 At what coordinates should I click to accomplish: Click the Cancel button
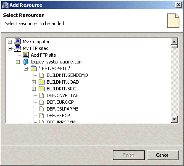pos(163,155)
